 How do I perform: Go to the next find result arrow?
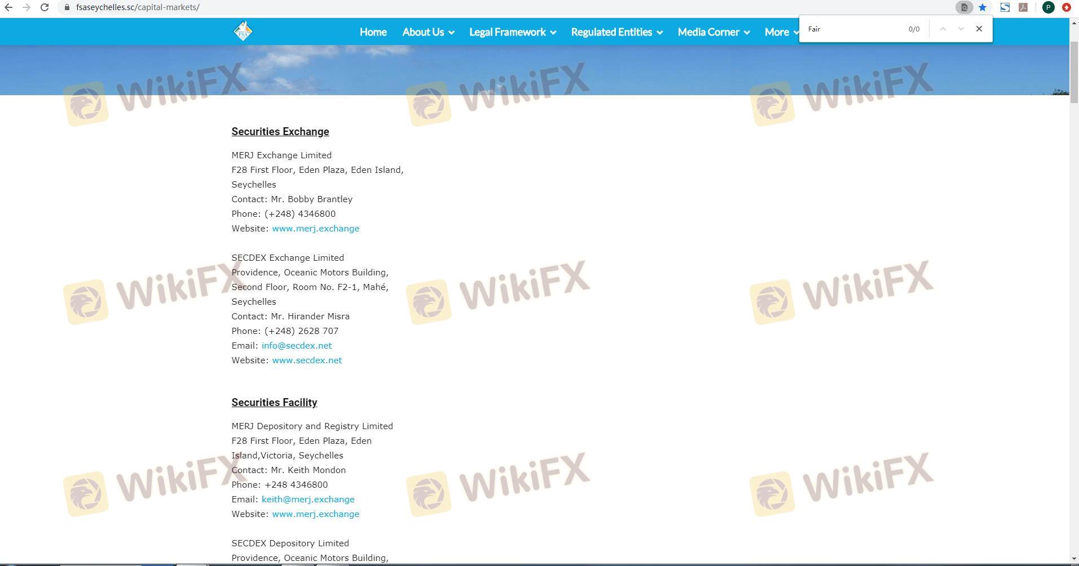pyautogui.click(x=961, y=29)
